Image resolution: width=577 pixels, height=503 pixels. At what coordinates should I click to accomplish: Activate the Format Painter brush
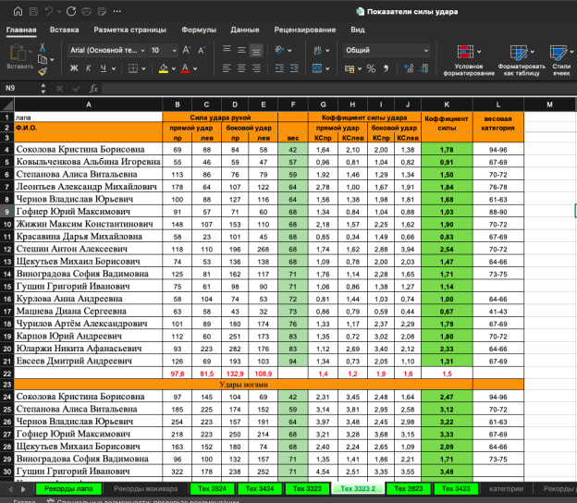[43, 71]
